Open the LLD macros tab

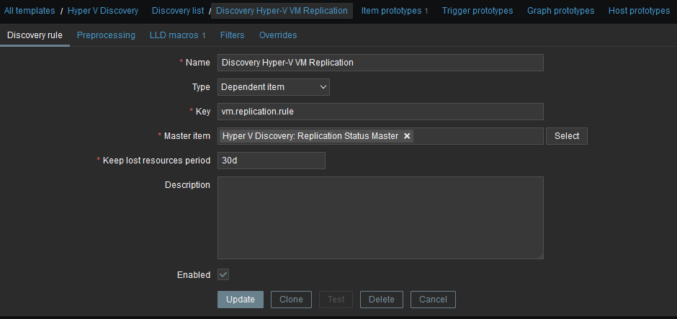click(177, 35)
